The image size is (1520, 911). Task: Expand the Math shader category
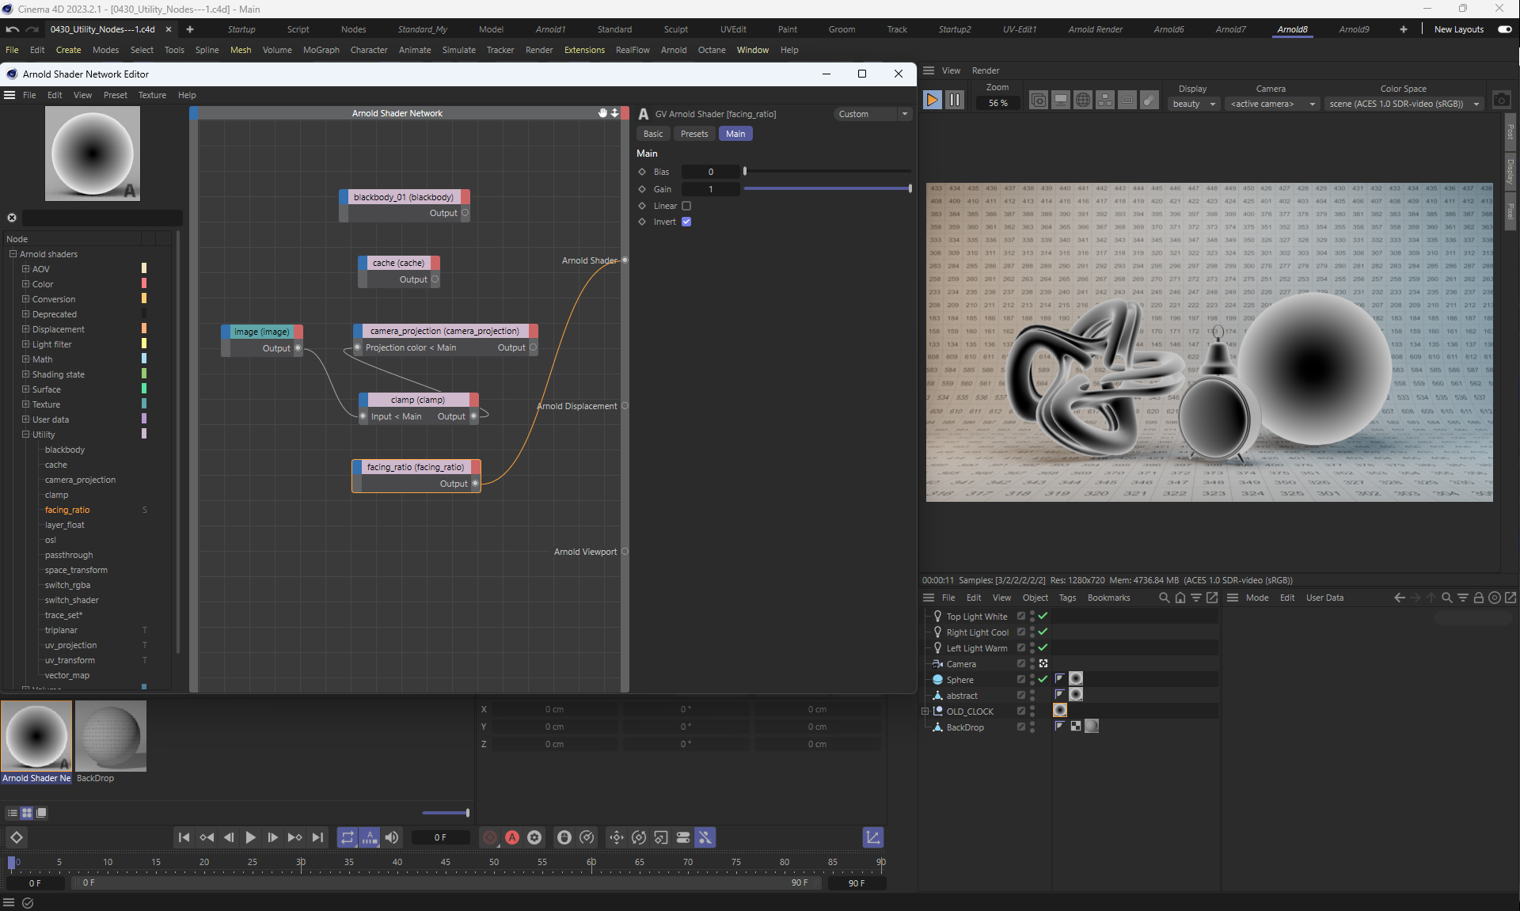25,359
